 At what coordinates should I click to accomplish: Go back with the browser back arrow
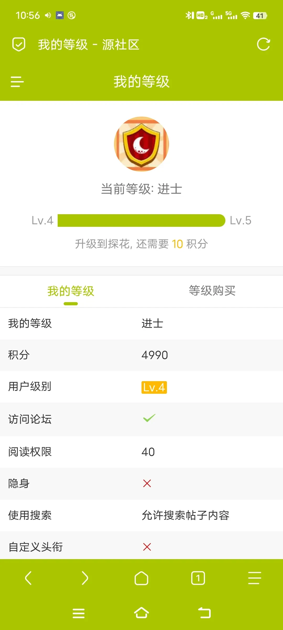[x=28, y=578]
